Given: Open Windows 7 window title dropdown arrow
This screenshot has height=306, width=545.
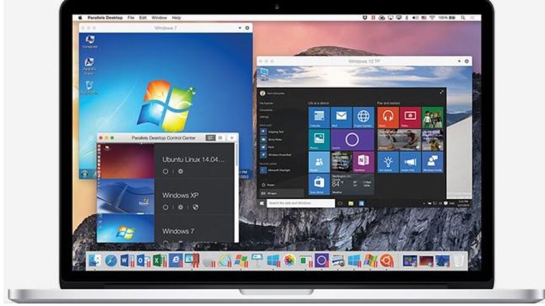Looking at the screenshot, I should pos(239,28).
